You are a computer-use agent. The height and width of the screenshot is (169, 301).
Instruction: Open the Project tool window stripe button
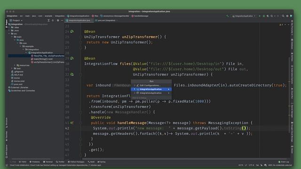(x=7, y=24)
